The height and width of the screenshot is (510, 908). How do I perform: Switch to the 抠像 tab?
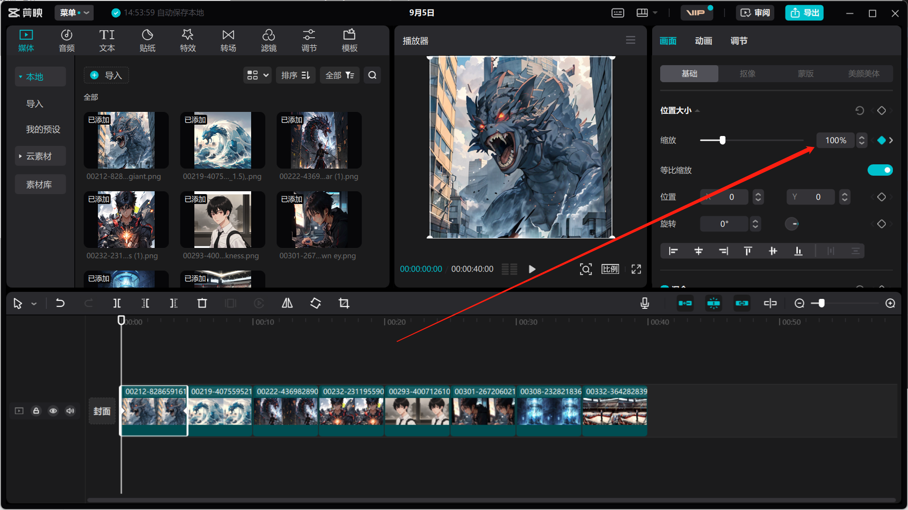pos(747,74)
